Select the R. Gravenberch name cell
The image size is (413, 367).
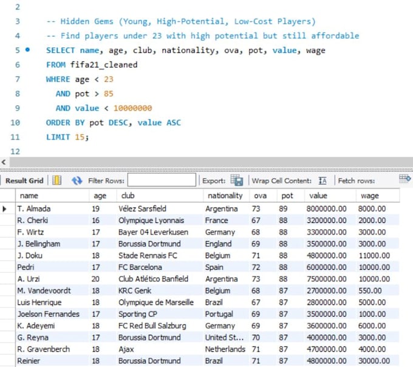(x=52, y=349)
